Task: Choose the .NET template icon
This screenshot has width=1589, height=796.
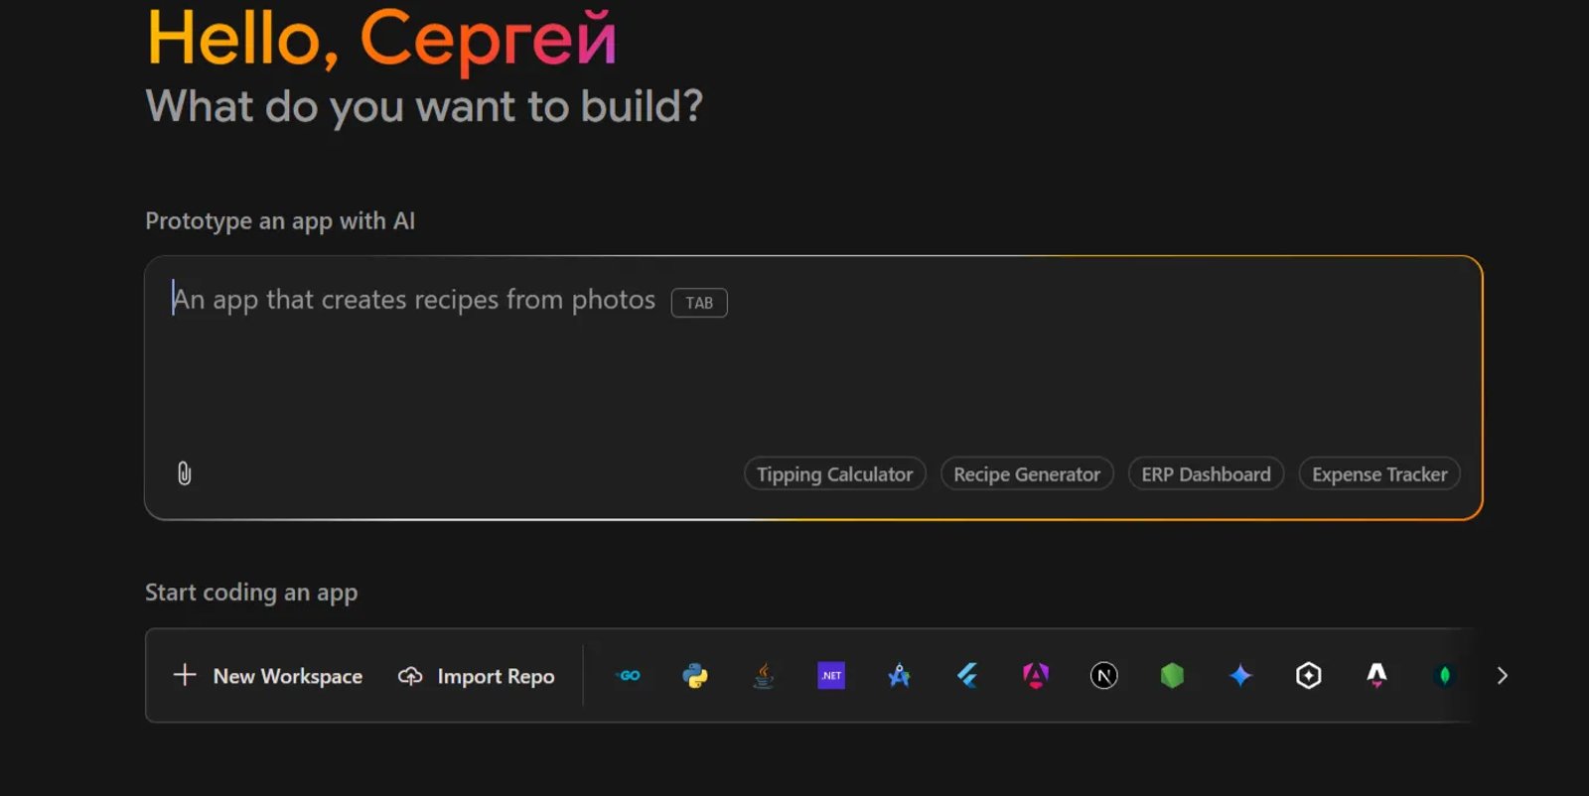Action: (831, 675)
